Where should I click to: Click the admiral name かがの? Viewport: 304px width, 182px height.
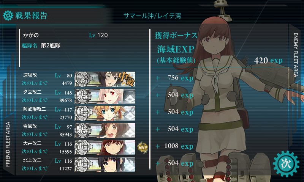pos(31,35)
